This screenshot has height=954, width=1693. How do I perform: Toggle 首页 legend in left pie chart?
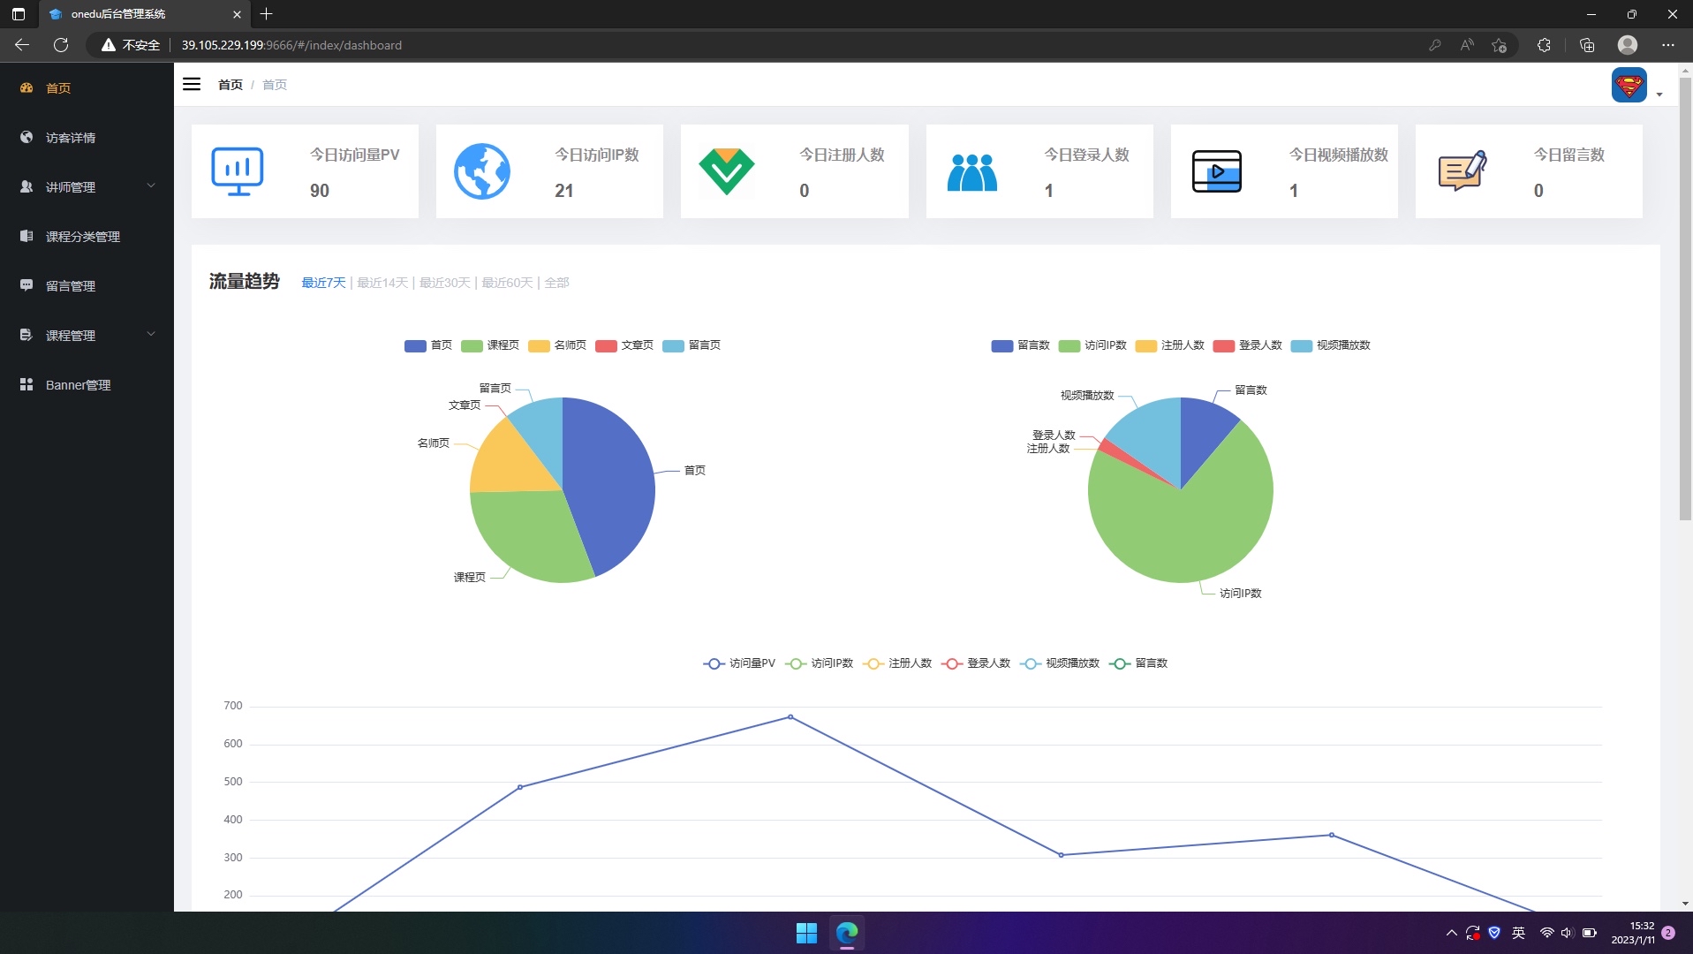click(x=428, y=345)
